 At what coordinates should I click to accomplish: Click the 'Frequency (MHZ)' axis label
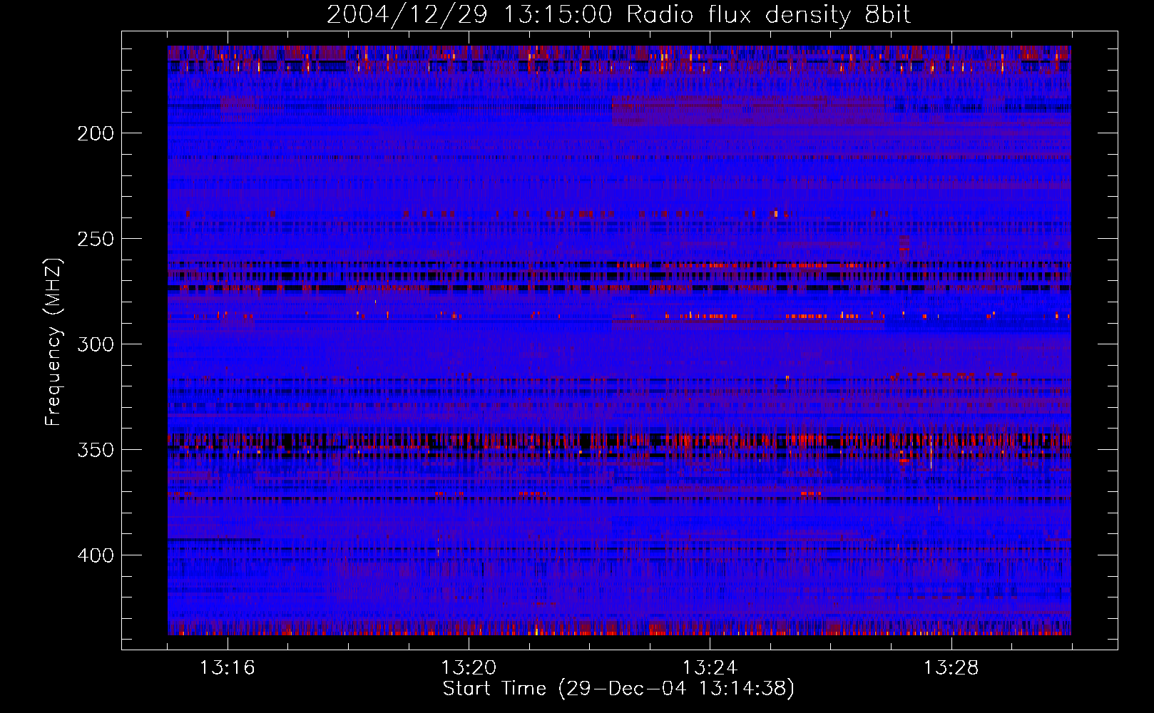53,342
